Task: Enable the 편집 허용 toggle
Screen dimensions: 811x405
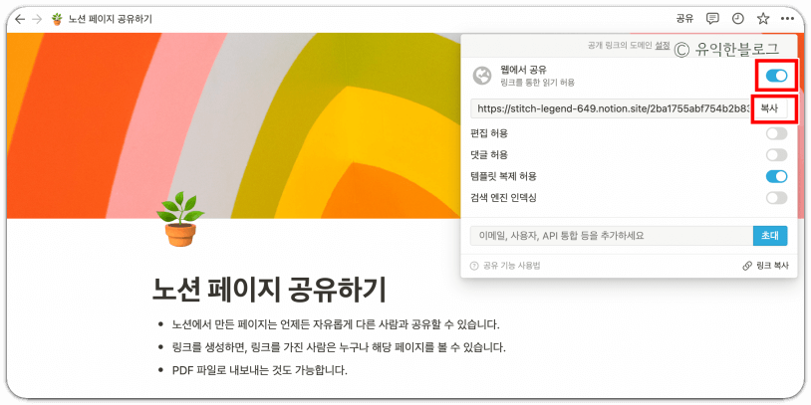Action: point(776,133)
